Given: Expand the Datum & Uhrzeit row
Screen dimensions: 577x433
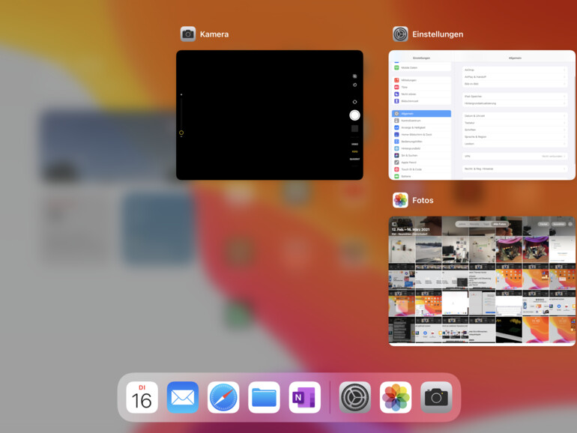Looking at the screenshot, I should click(515, 116).
